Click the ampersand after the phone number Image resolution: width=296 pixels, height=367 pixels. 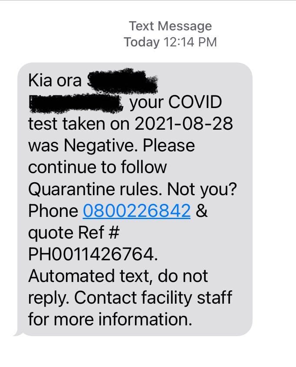(202, 211)
